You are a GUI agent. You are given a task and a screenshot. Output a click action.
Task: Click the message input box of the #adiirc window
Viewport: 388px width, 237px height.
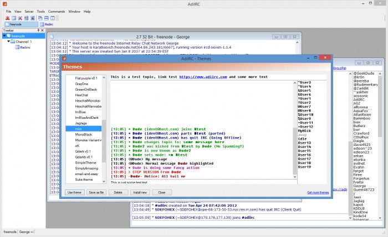(256, 223)
